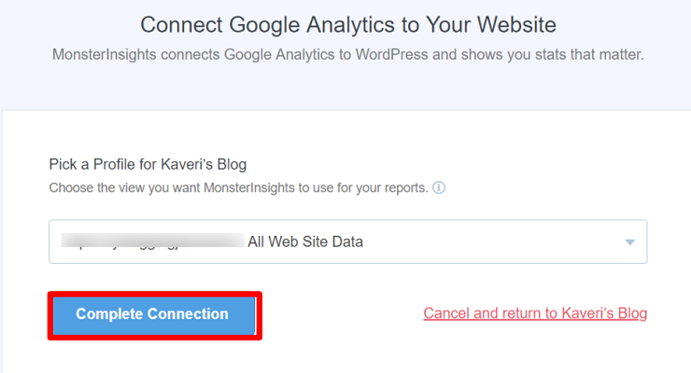The height and width of the screenshot is (373, 691).
Task: Click the Pick a Profile label
Action: [x=148, y=164]
